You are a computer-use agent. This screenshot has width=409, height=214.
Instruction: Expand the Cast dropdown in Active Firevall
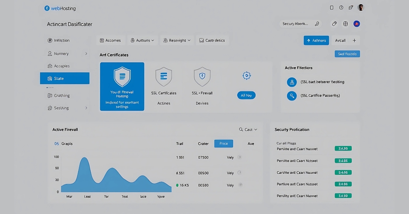248,129
